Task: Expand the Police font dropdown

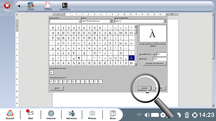Action: coord(111,21)
